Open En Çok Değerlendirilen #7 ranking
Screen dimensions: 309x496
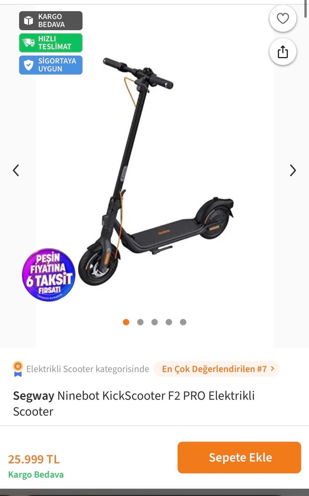pos(216,369)
